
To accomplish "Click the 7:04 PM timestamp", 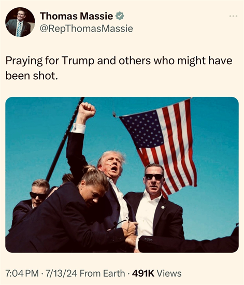I will click(22, 273).
